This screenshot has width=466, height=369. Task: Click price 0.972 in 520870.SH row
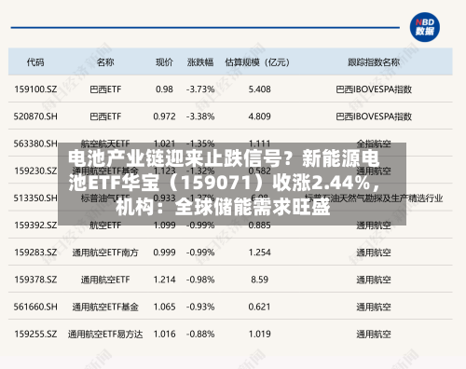pyautogui.click(x=164, y=116)
